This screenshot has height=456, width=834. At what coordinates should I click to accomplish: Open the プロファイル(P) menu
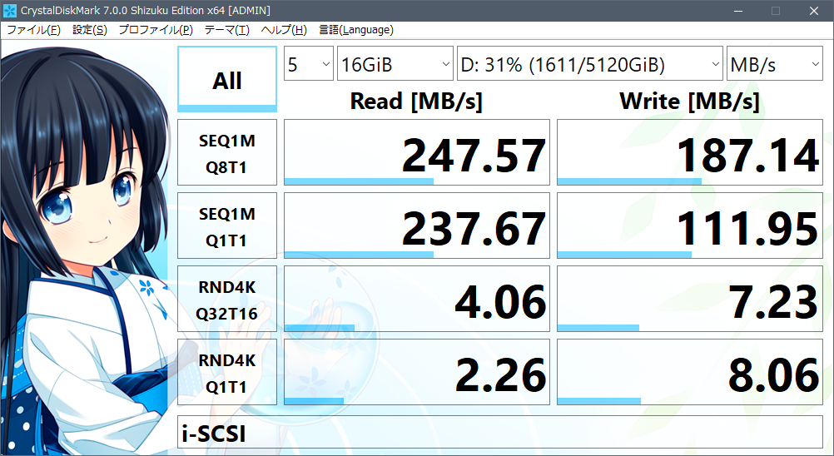(x=156, y=30)
